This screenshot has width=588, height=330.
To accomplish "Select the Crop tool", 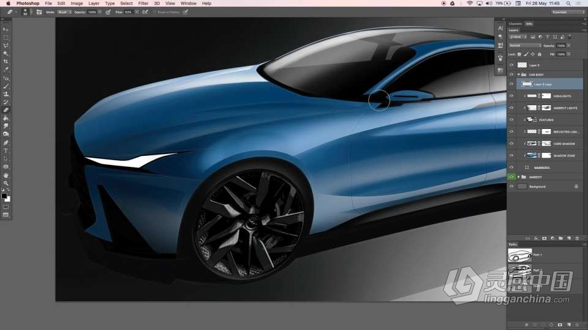I will (x=6, y=62).
